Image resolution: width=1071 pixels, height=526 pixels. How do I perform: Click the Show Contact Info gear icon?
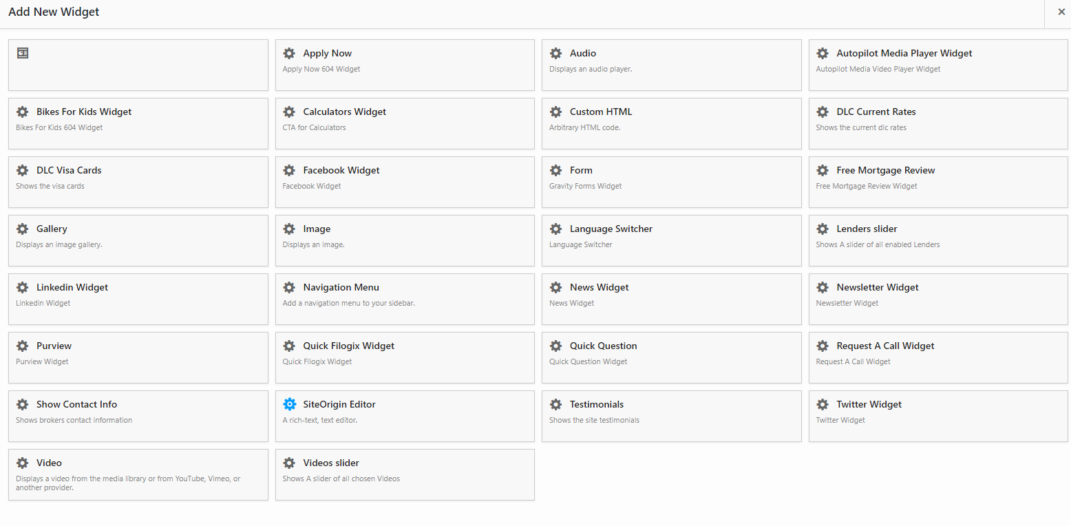(x=23, y=404)
